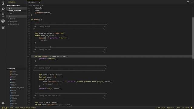Place cursor on the "if let Some(3)" line

[51, 56]
